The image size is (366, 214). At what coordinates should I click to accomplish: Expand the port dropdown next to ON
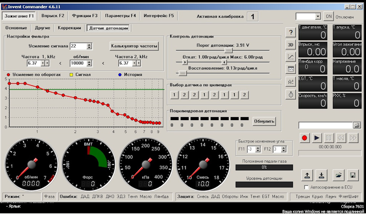(x=318, y=17)
